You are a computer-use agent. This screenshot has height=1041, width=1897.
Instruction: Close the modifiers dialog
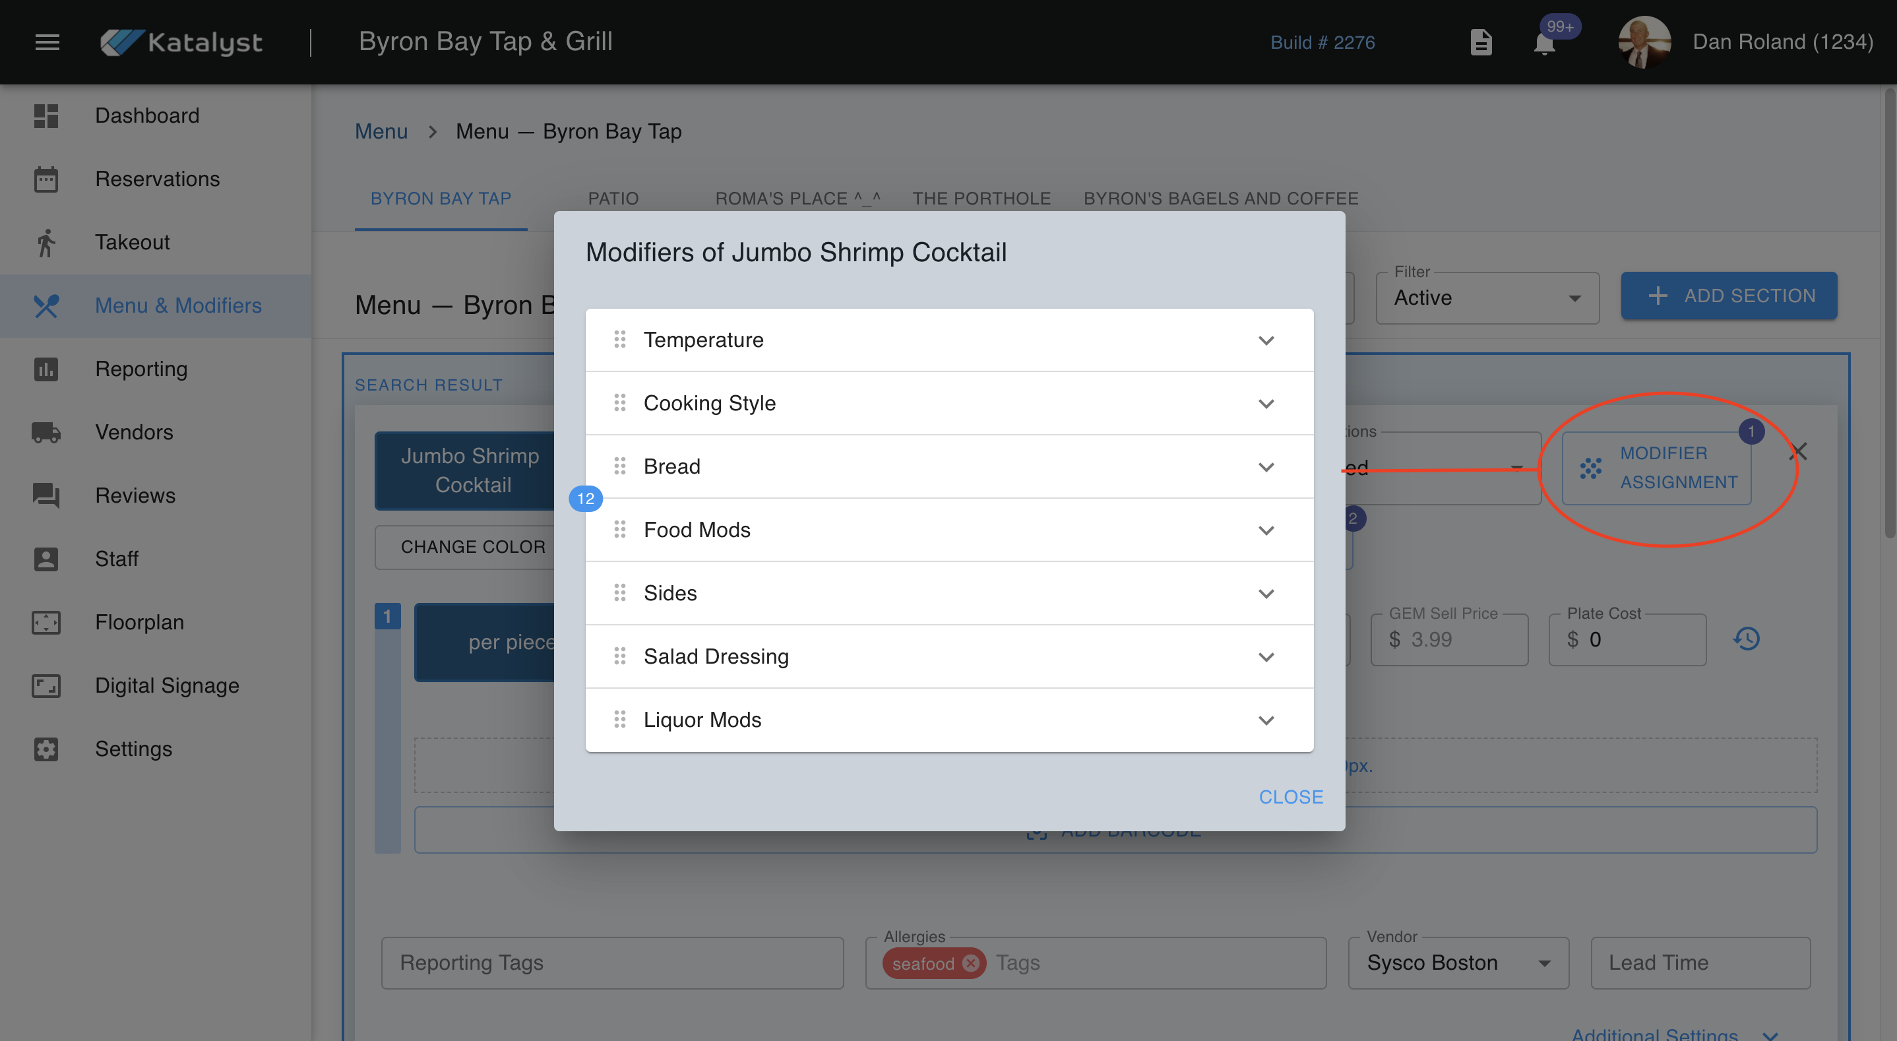click(x=1290, y=797)
